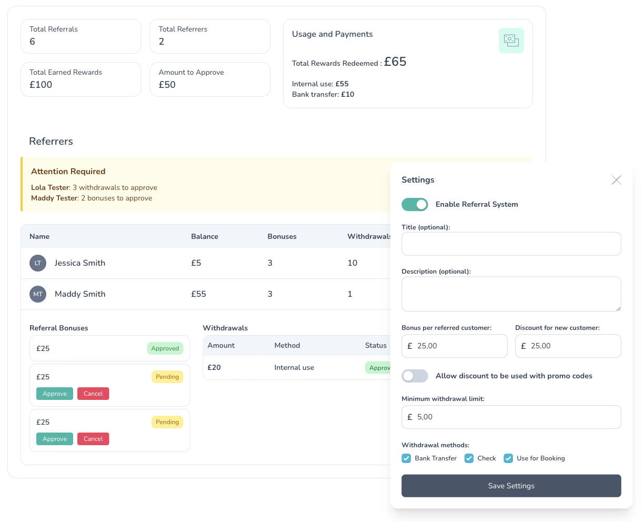Click the Amount header in Withdrawals table
The width and height of the screenshot is (644, 522).
coord(221,345)
